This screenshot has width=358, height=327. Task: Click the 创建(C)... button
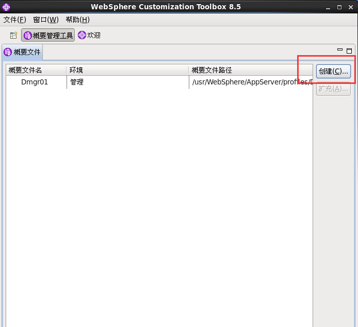pos(333,72)
